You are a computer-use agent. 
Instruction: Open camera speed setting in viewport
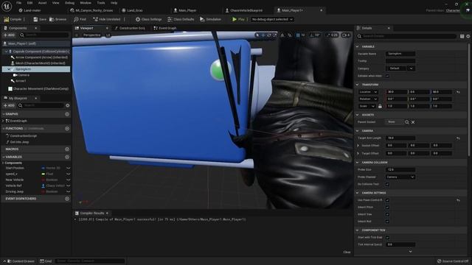tap(346, 35)
